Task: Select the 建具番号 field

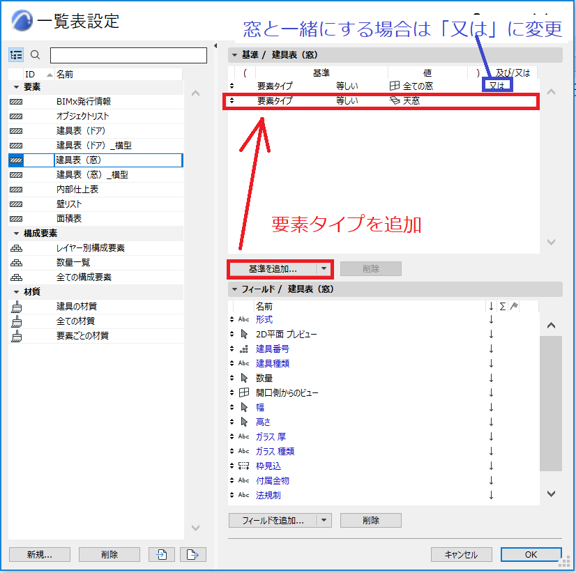Action: click(273, 349)
